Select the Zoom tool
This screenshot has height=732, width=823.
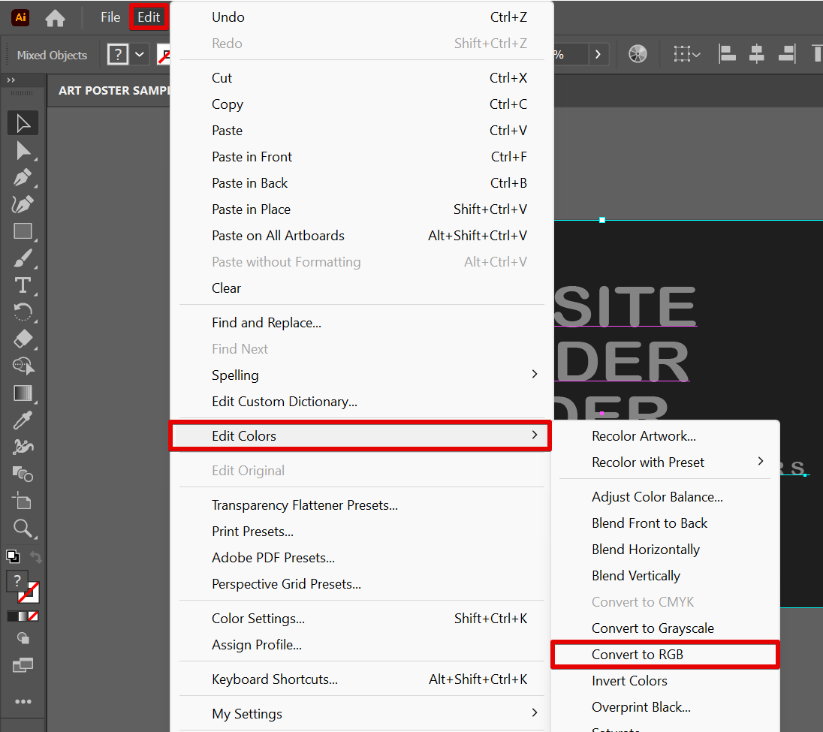tap(23, 528)
